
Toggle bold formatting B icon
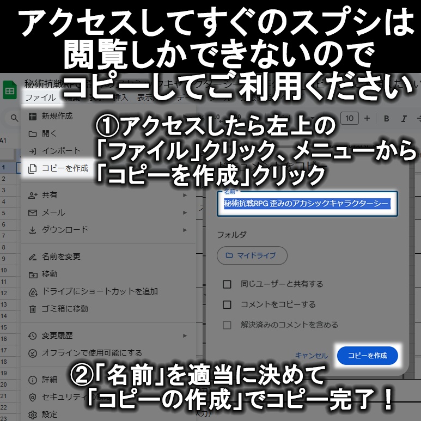386,118
